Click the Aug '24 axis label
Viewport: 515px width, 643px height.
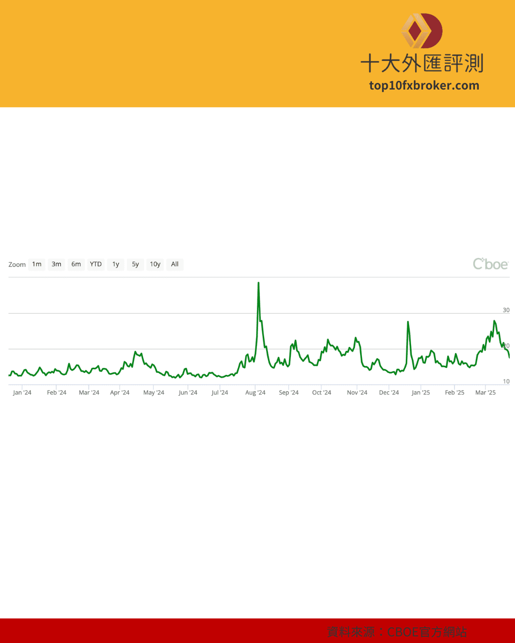click(x=255, y=392)
